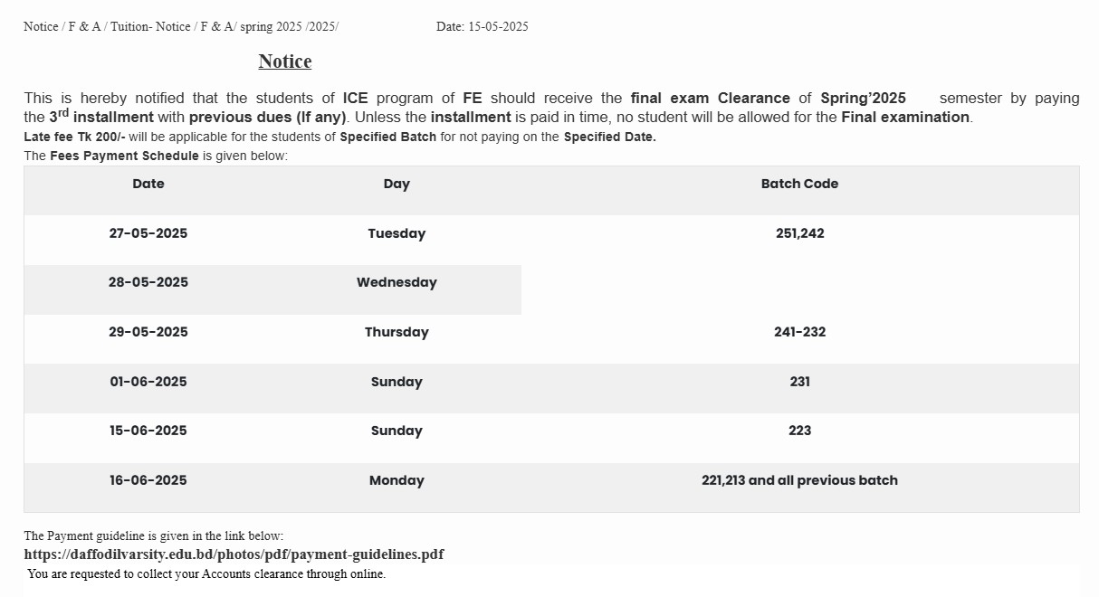Click the Batch Code column header
This screenshot has width=1099, height=597.
coord(799,184)
